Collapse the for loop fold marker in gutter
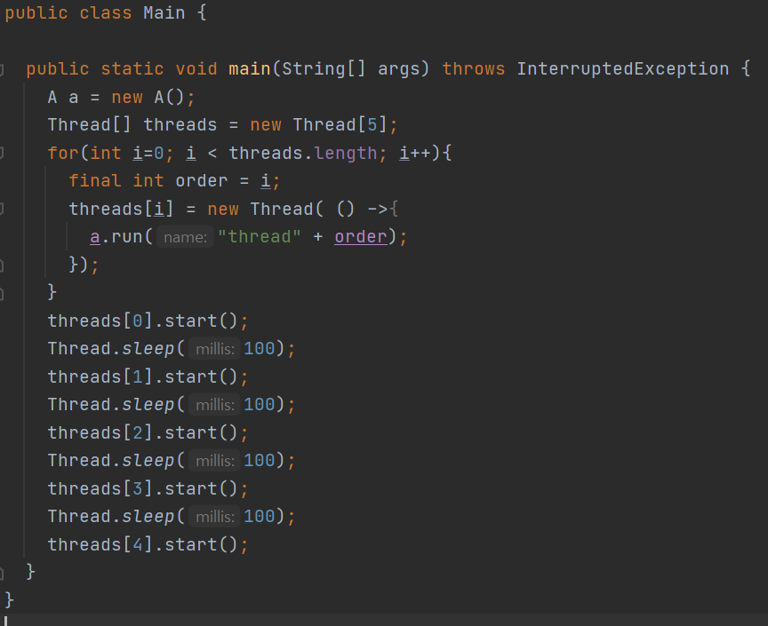 click(x=2, y=154)
